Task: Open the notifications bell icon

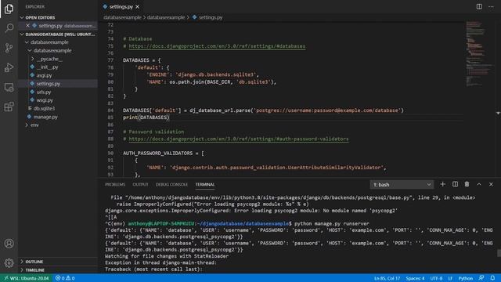Action: (492, 278)
